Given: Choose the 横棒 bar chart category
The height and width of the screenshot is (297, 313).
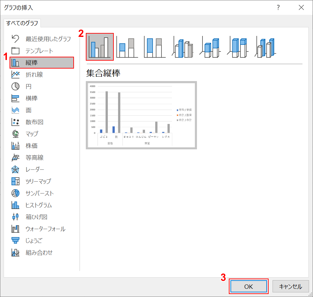Looking at the screenshot, I should (x=32, y=99).
